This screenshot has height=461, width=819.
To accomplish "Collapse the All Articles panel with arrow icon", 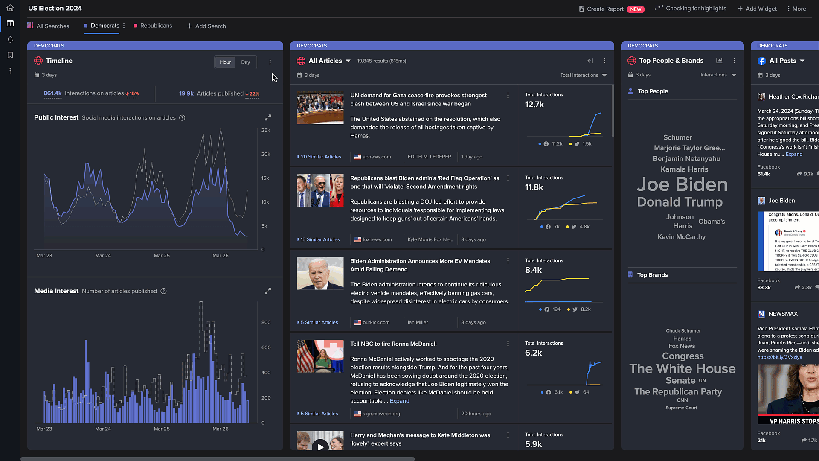I will tap(590, 61).
